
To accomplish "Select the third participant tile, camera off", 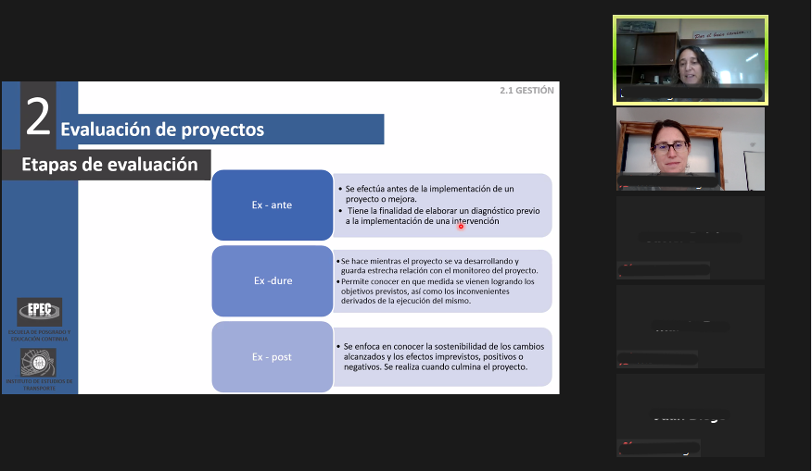I will (691, 238).
